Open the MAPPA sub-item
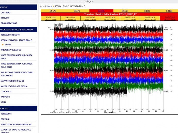The image size is (178, 133). [8, 45]
